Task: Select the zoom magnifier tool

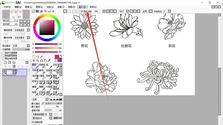Action: (38, 60)
